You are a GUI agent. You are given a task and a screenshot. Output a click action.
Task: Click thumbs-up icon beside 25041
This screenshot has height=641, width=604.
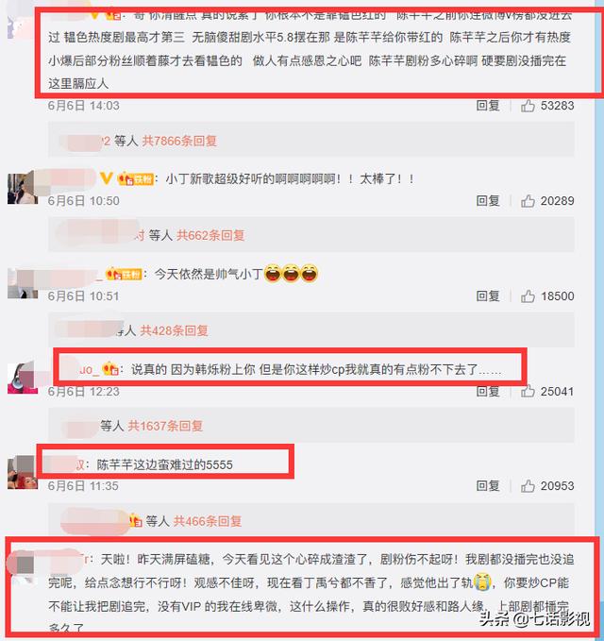point(528,392)
